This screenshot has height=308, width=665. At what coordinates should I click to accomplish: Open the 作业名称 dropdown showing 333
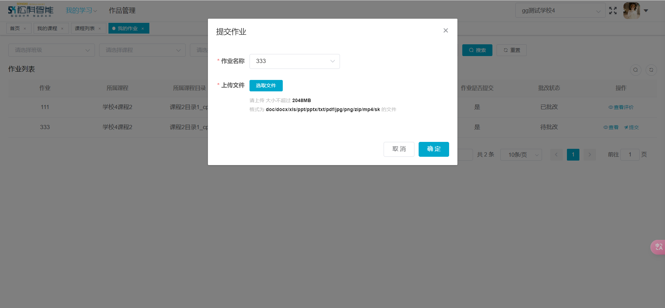pos(295,61)
